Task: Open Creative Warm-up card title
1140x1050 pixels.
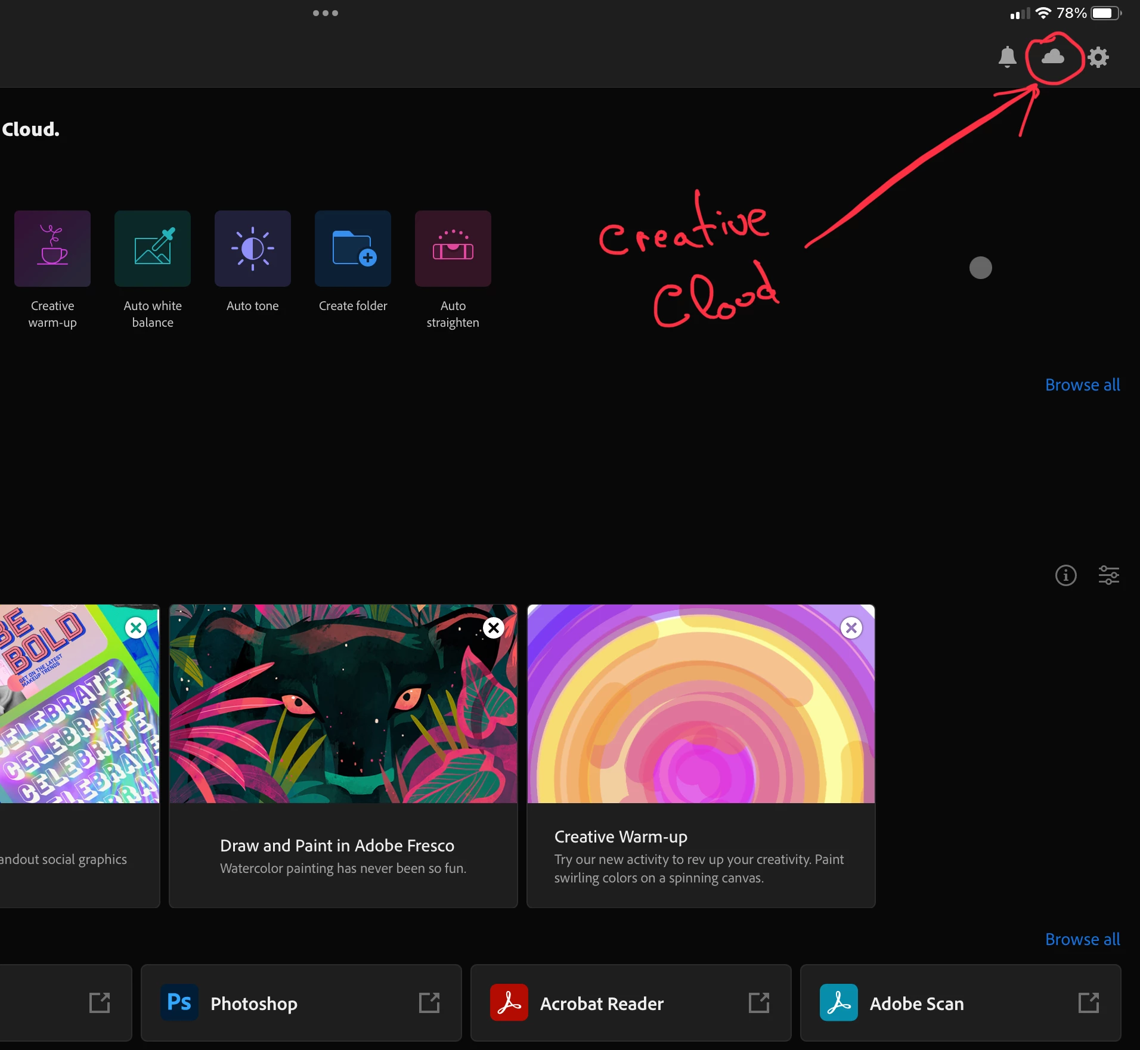Action: (x=621, y=837)
